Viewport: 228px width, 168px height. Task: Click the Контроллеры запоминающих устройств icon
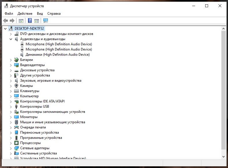[x=16, y=112]
